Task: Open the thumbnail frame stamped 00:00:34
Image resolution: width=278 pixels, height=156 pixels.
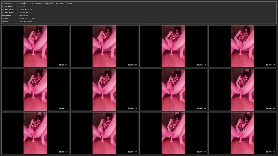Action: click(x=242, y=90)
